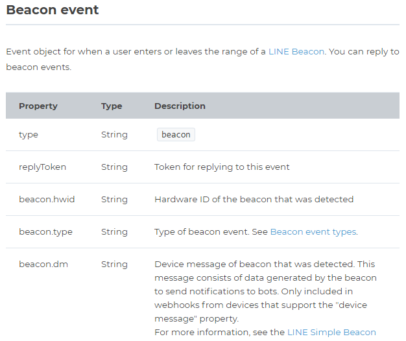Click the Property column header
406x341 pixels.
(x=38, y=106)
